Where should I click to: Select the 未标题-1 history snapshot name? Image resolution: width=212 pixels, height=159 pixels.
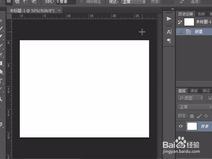(x=204, y=22)
